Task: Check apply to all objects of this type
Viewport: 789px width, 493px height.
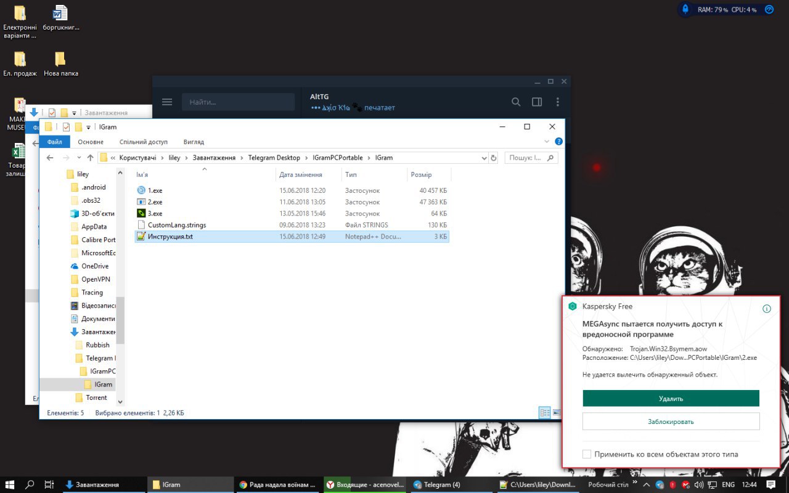Action: pyautogui.click(x=587, y=454)
